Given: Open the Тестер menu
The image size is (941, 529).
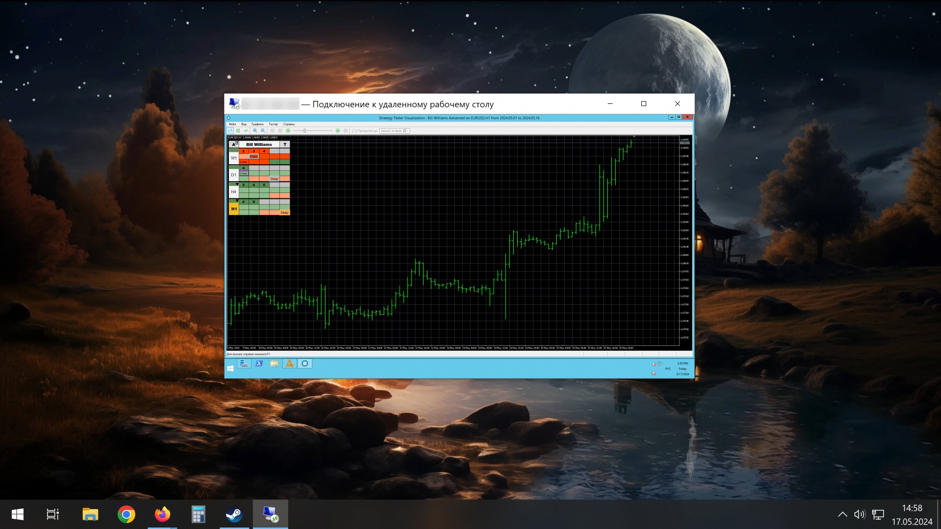Looking at the screenshot, I should coord(273,124).
